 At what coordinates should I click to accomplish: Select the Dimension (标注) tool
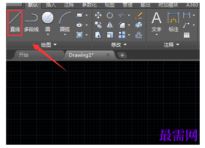174,22
